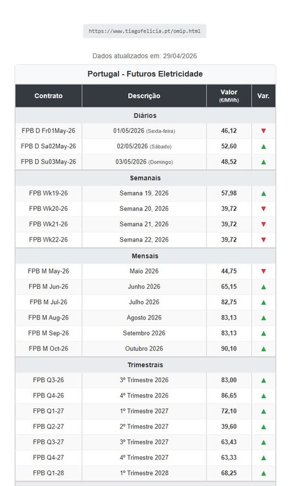The height and width of the screenshot is (486, 289).
Task: Click the Portugal - Futuros Eletricidade title
Action: pyautogui.click(x=145, y=74)
